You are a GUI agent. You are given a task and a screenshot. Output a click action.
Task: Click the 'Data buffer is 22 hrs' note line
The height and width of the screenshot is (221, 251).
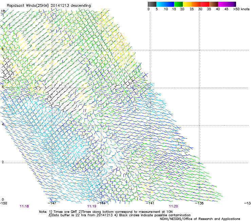(x=119, y=215)
